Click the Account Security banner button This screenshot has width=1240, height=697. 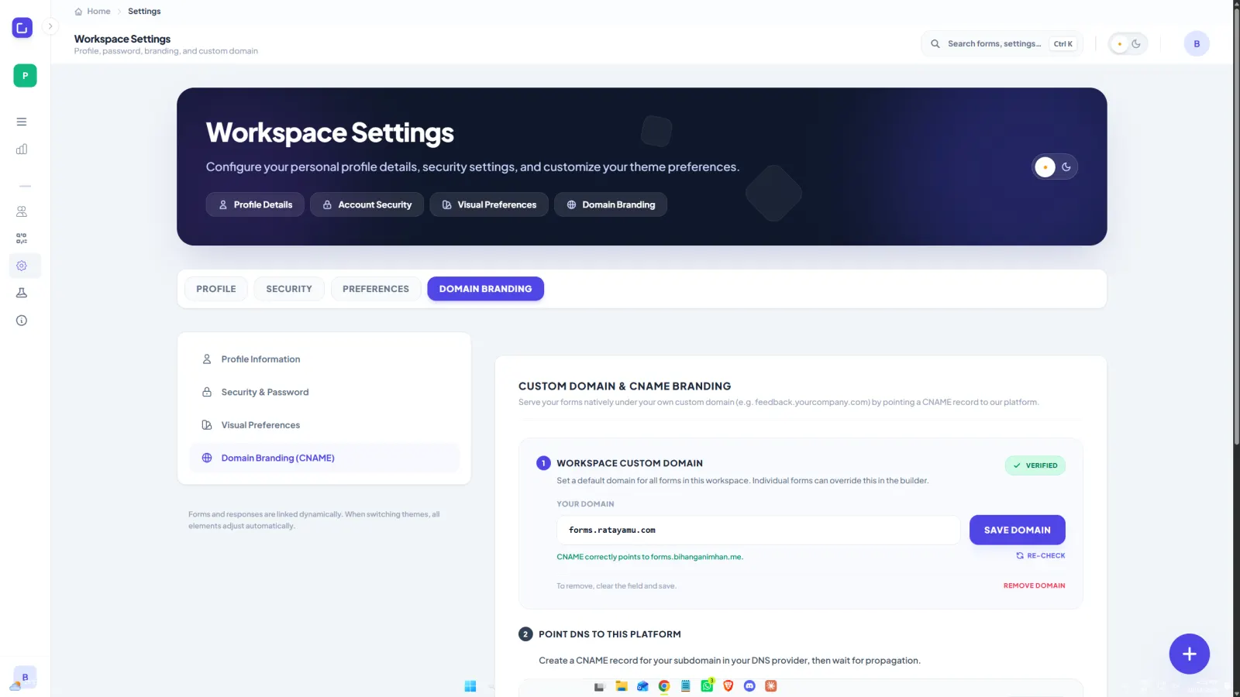[367, 204]
